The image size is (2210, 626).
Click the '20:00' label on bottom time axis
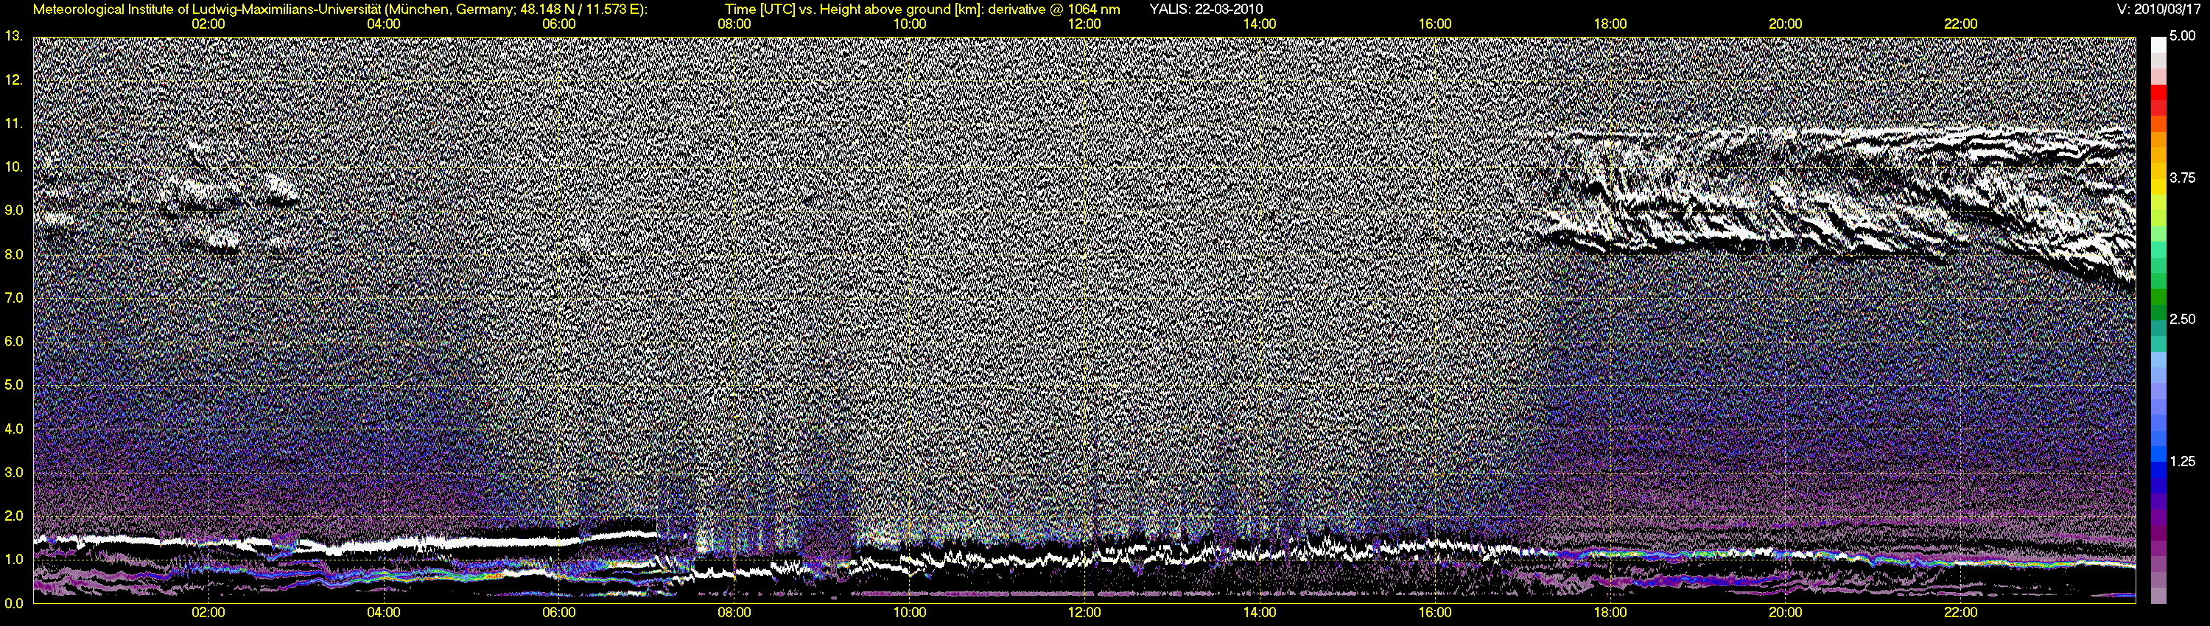(1786, 613)
